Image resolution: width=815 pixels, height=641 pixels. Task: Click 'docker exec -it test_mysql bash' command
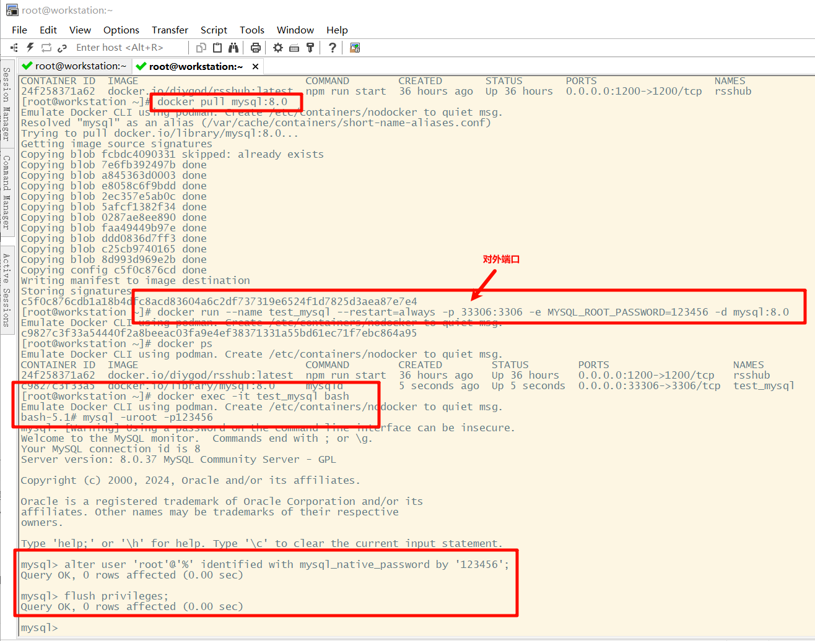pos(253,396)
